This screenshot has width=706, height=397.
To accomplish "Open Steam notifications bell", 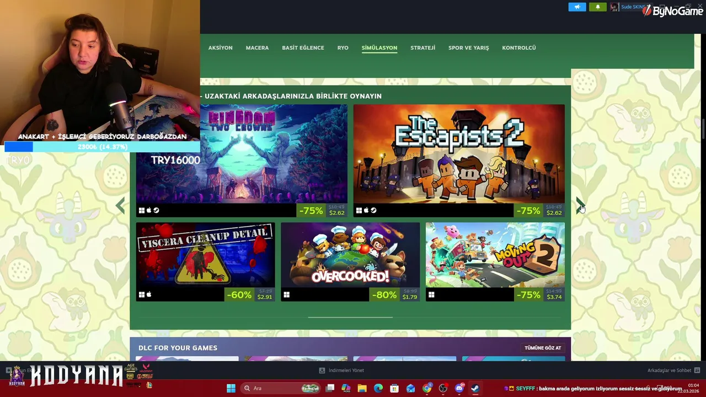I will (x=597, y=7).
